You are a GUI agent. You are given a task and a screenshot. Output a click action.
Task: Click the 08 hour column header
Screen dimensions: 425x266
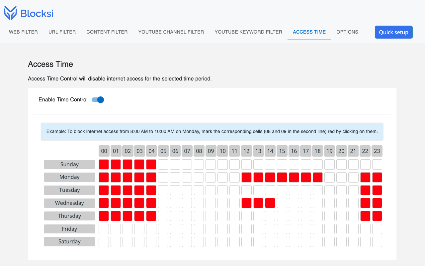click(199, 151)
